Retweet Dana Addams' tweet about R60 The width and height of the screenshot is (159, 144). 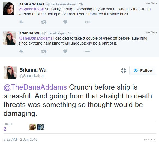click(44, 22)
